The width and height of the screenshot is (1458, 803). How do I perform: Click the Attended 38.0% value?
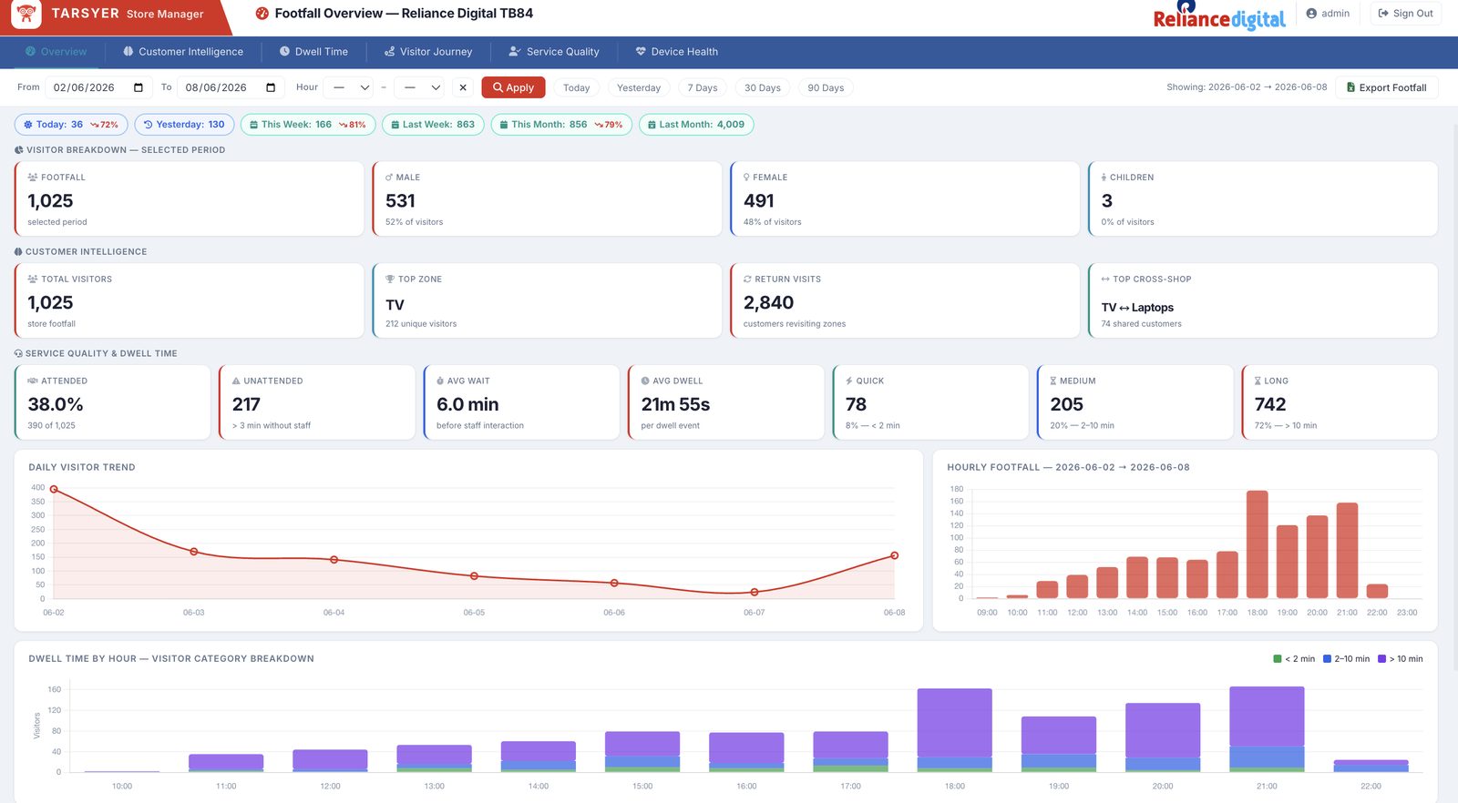[x=56, y=404]
